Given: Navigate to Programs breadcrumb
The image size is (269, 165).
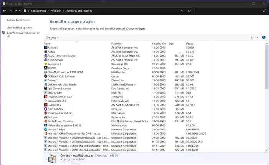Looking at the screenshot, I should (x=56, y=11).
